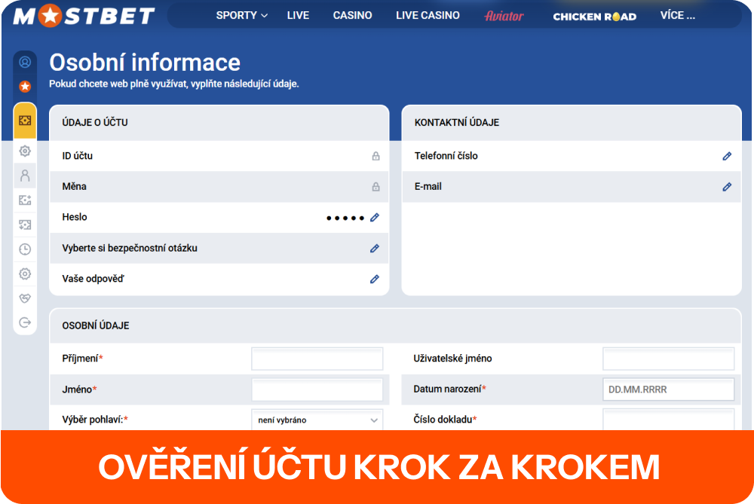Viewport: 754px width, 504px height.
Task: Open the first gear icon in sidebar
Action: point(25,151)
